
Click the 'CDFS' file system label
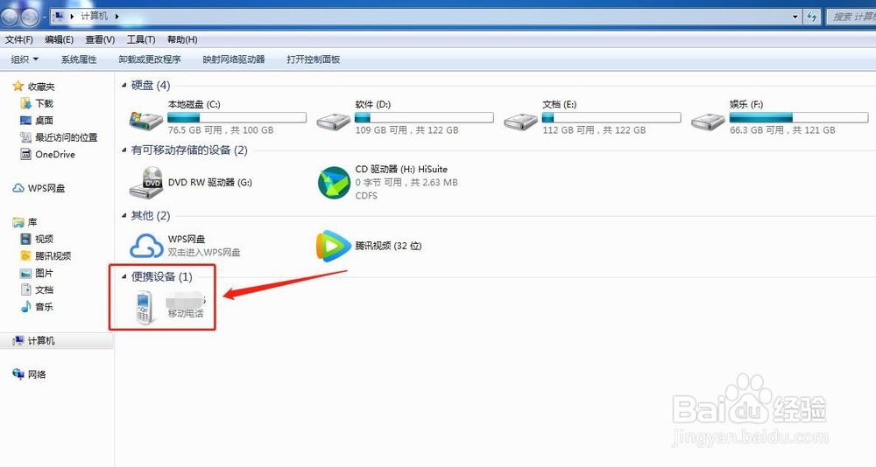pos(366,196)
